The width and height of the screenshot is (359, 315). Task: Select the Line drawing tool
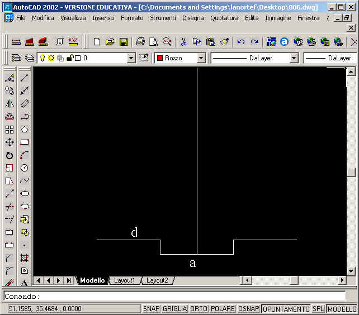pyautogui.click(x=25, y=78)
